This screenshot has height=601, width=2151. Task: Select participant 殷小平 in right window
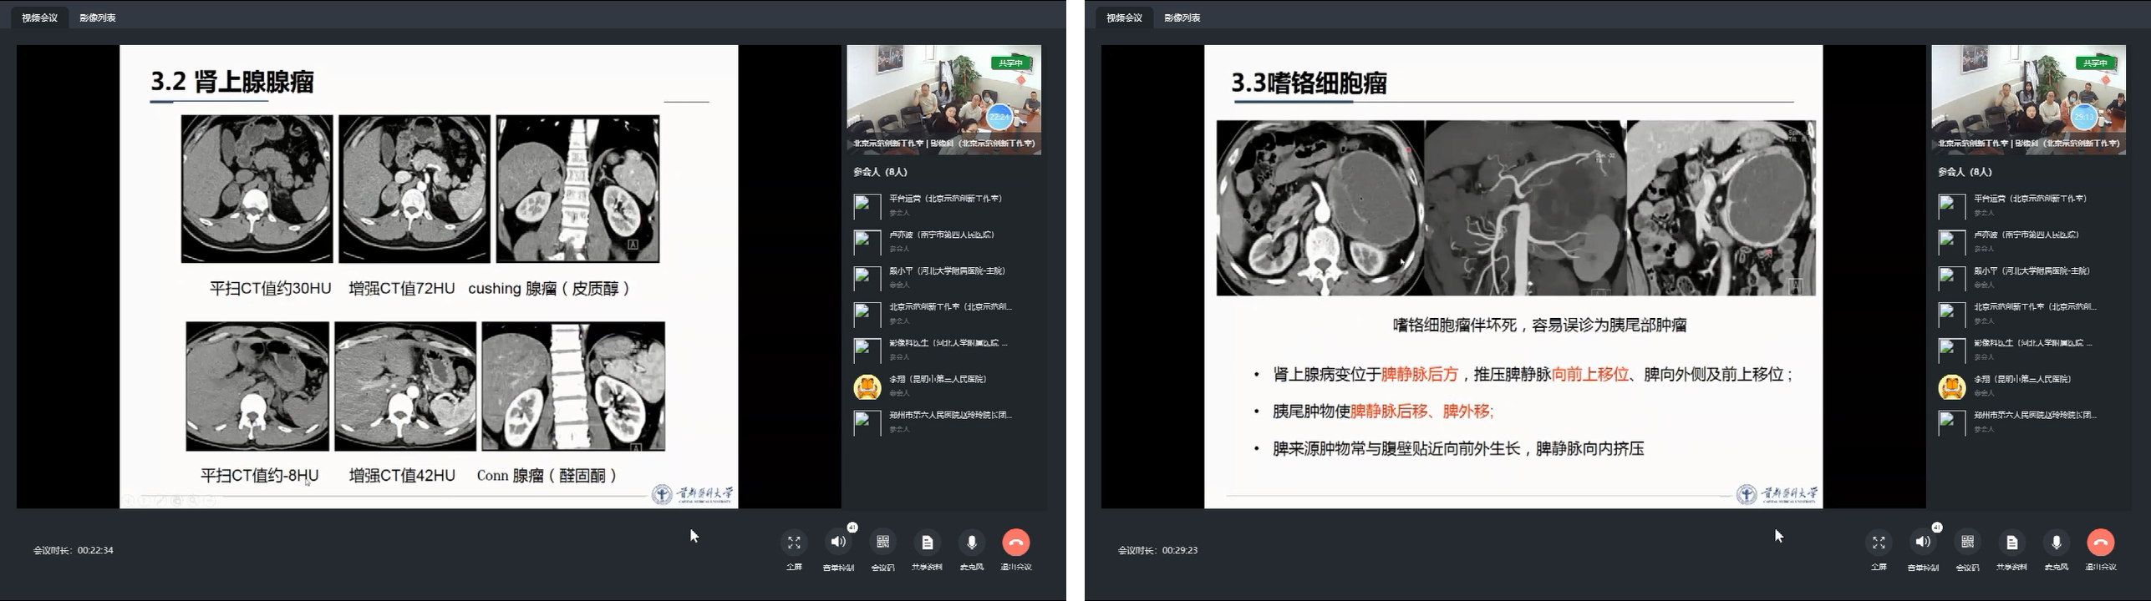(2029, 277)
